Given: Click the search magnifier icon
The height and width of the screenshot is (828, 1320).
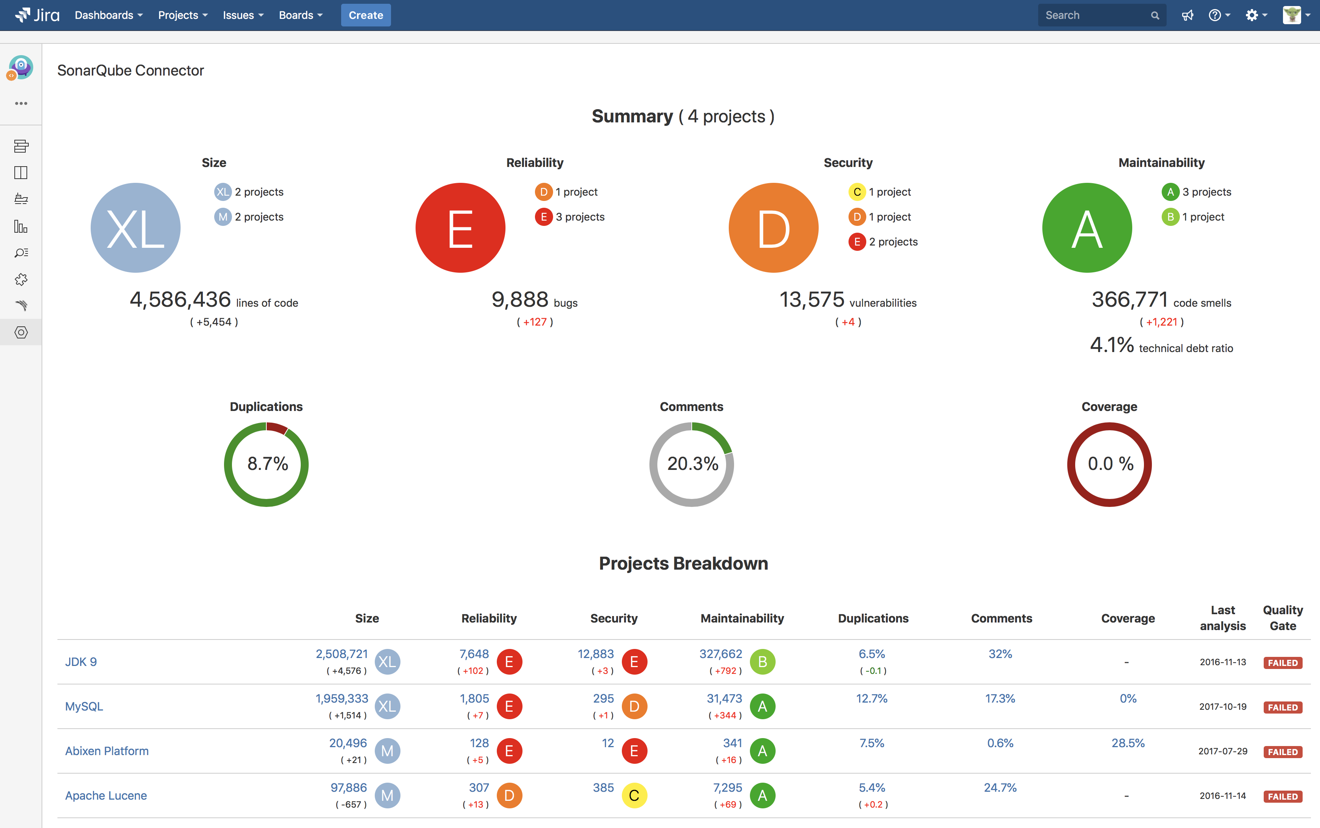Looking at the screenshot, I should point(1155,15).
